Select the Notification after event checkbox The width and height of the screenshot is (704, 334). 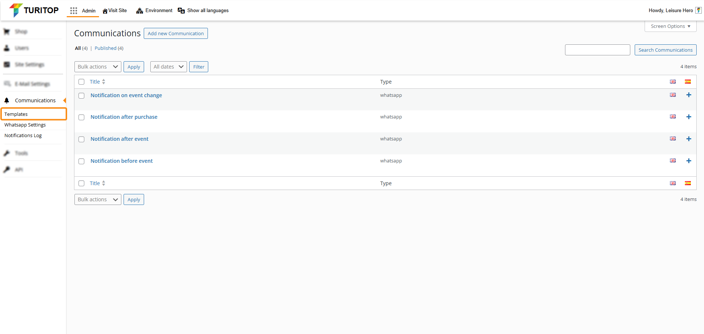click(x=81, y=139)
